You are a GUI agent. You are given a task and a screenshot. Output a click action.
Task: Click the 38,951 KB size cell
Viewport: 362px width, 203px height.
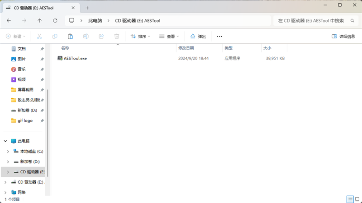275,59
